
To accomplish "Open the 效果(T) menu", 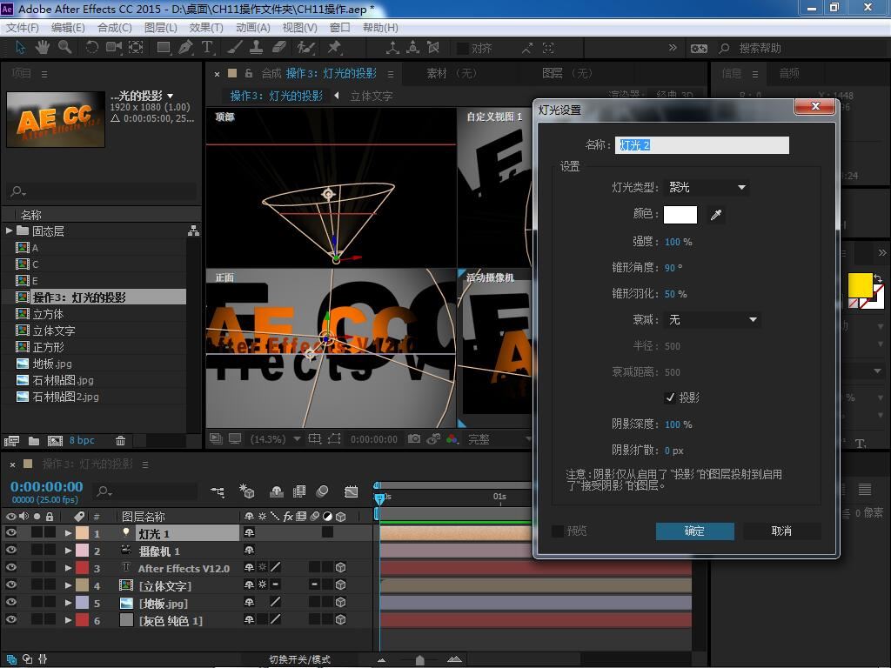I will (206, 27).
